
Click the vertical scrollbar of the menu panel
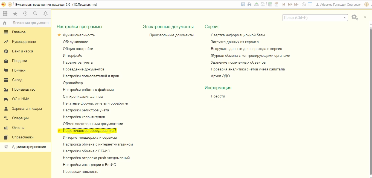[x=371, y=102]
